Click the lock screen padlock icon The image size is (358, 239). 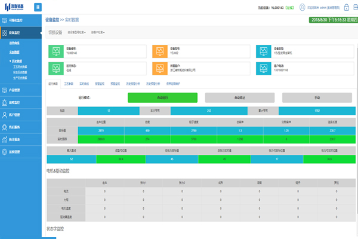tap(344, 7)
